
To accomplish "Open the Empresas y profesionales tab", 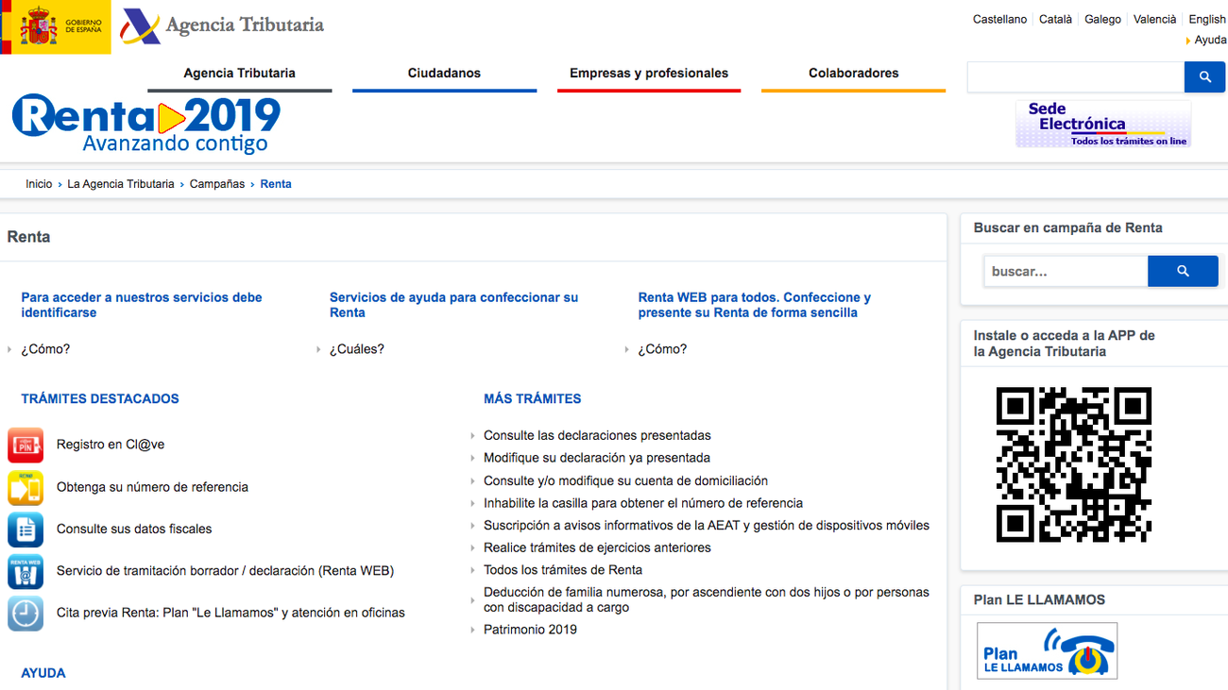I will pos(648,73).
